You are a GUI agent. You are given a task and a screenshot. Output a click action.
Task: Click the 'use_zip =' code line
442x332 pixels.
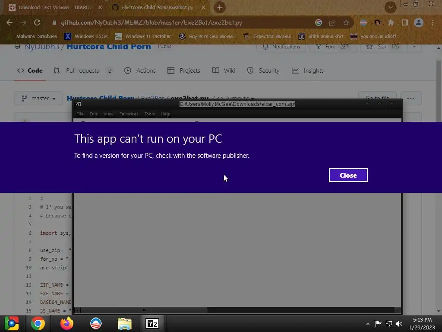(56, 250)
